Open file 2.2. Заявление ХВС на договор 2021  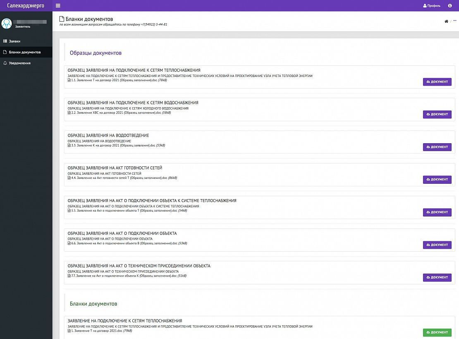pos(116,113)
